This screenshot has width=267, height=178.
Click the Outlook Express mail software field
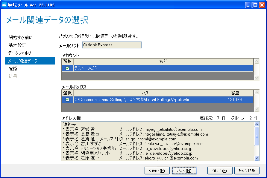(x=112, y=45)
